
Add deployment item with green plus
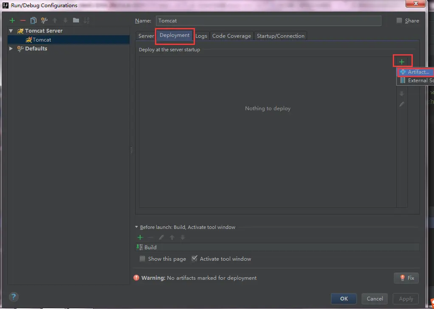click(x=402, y=62)
